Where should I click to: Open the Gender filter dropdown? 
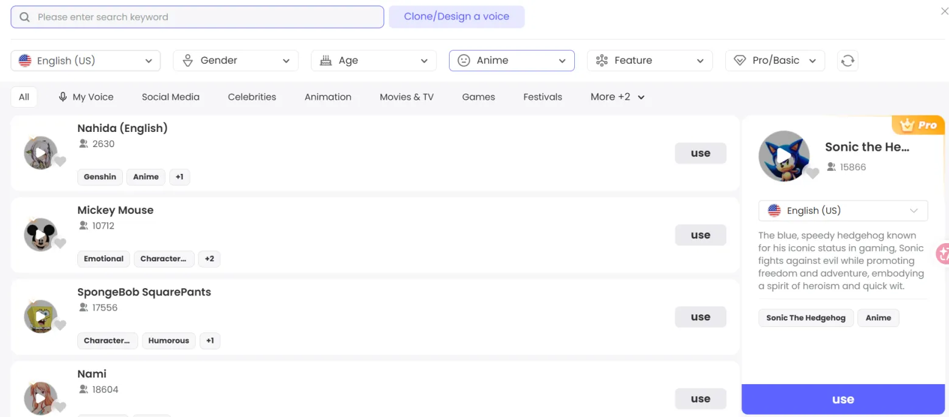[235, 60]
